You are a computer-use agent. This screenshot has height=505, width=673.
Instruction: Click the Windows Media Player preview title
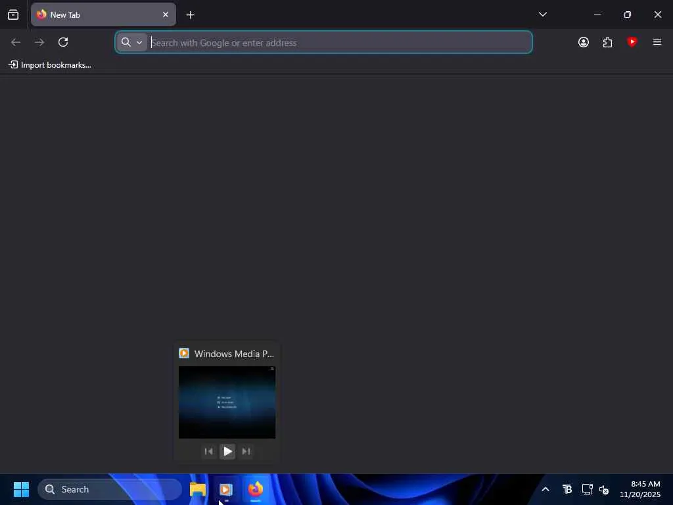point(234,354)
